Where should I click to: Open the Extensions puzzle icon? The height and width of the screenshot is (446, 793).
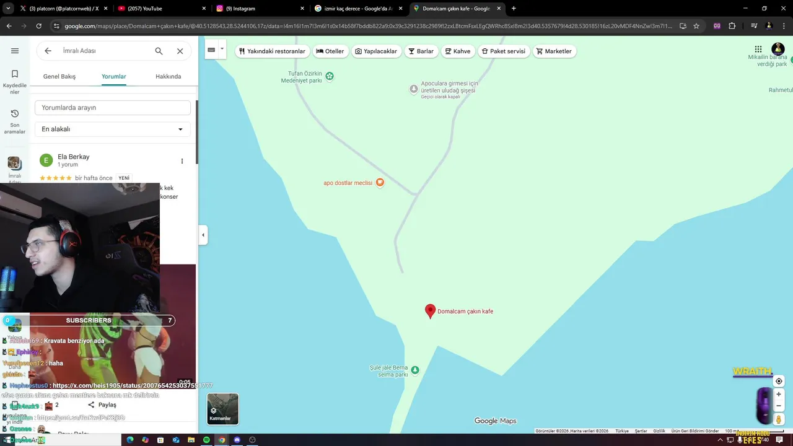tap(732, 26)
